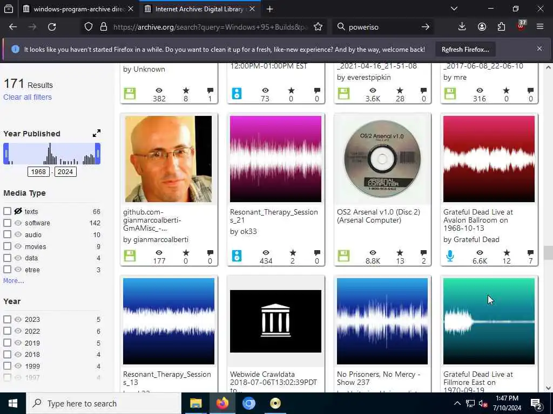
Task: Open File Explorer from the taskbar
Action: (x=195, y=403)
